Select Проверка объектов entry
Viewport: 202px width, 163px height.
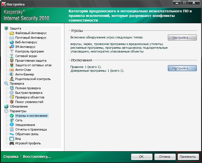(30, 97)
